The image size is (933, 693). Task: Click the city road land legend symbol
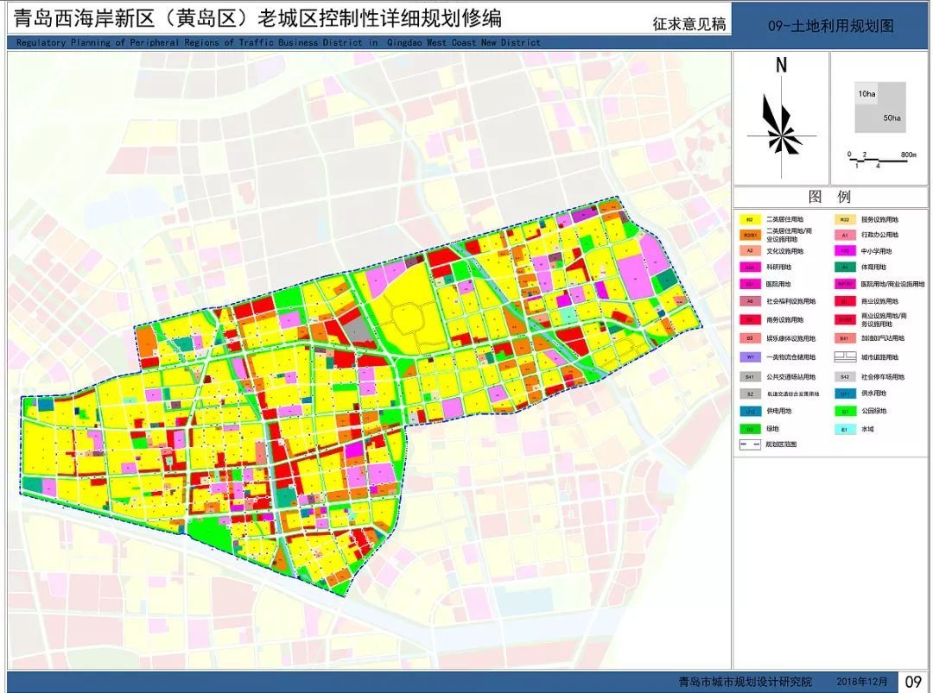click(x=845, y=357)
